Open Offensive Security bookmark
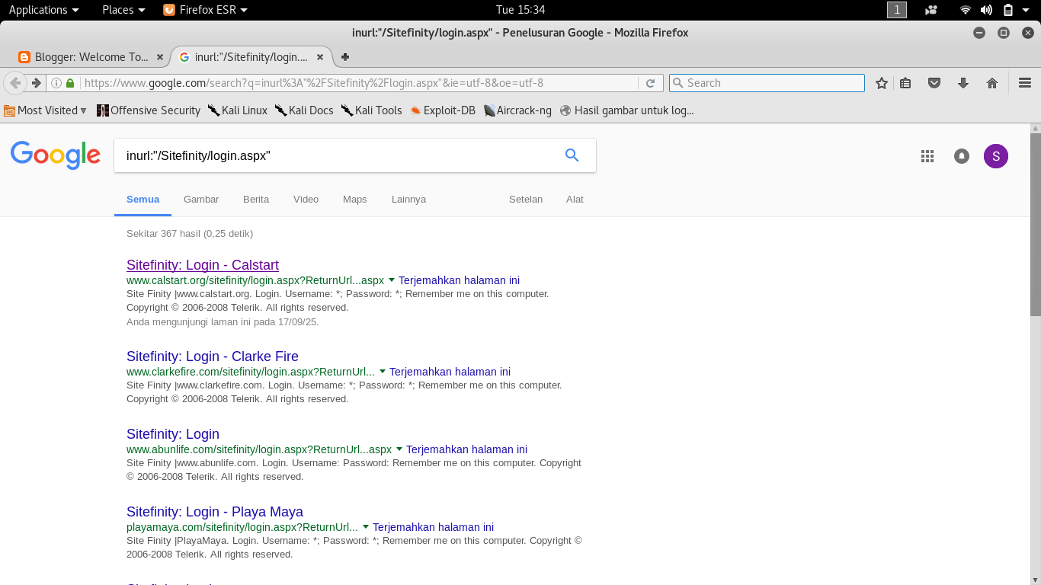Viewport: 1041px width, 585px height. (149, 110)
